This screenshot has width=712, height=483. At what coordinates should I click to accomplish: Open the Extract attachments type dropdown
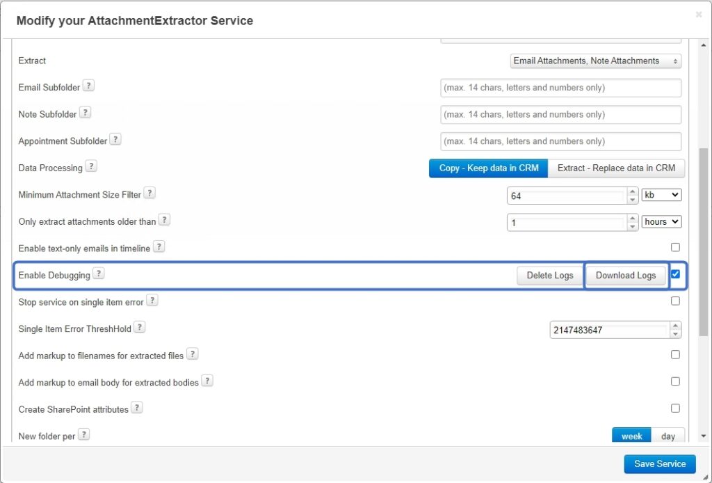coord(596,61)
